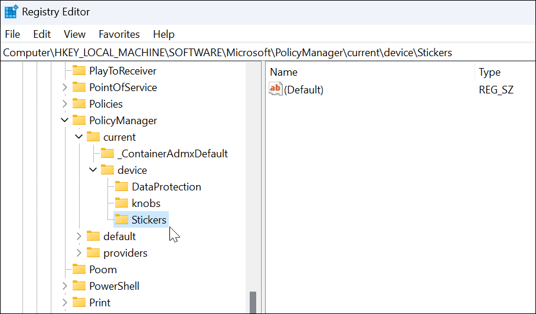Click the Policies folder icon
536x314 pixels.
(x=79, y=104)
